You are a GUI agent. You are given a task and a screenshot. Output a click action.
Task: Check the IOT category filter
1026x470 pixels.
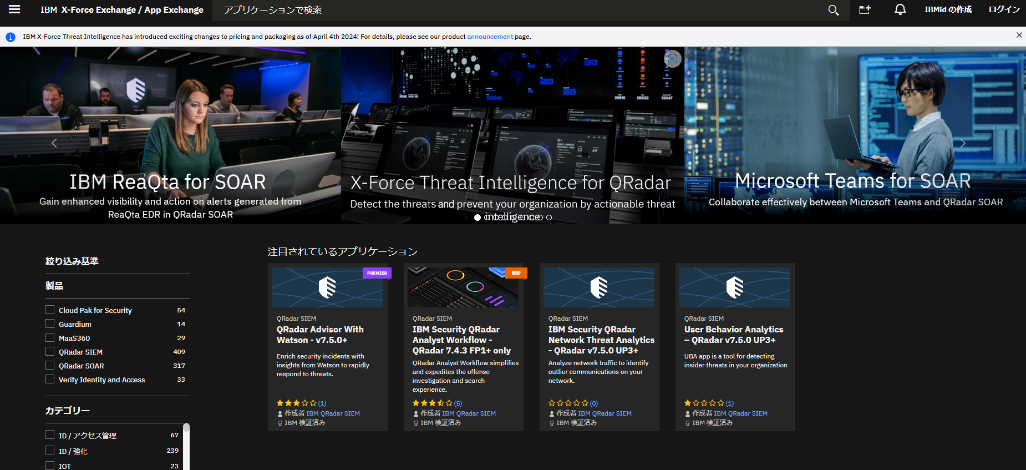pyautogui.click(x=50, y=466)
